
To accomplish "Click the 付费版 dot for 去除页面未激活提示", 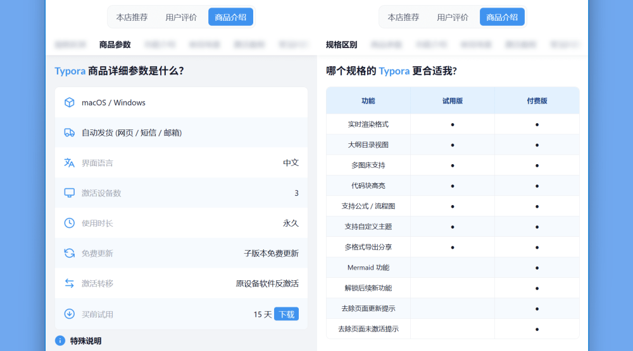I will (x=537, y=330).
